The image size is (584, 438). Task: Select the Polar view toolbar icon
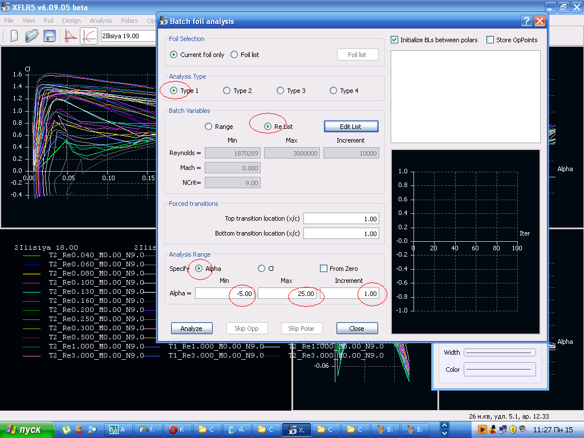88,36
